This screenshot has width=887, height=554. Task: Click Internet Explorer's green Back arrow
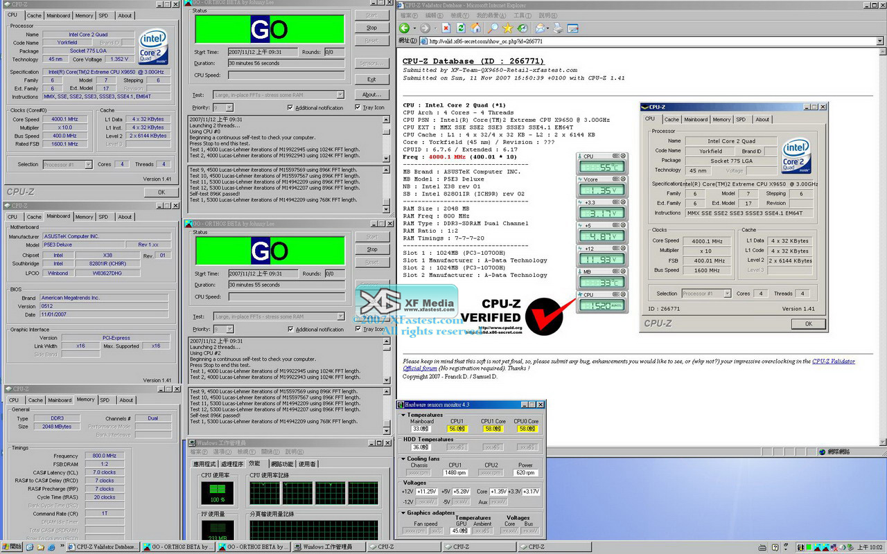click(x=404, y=28)
